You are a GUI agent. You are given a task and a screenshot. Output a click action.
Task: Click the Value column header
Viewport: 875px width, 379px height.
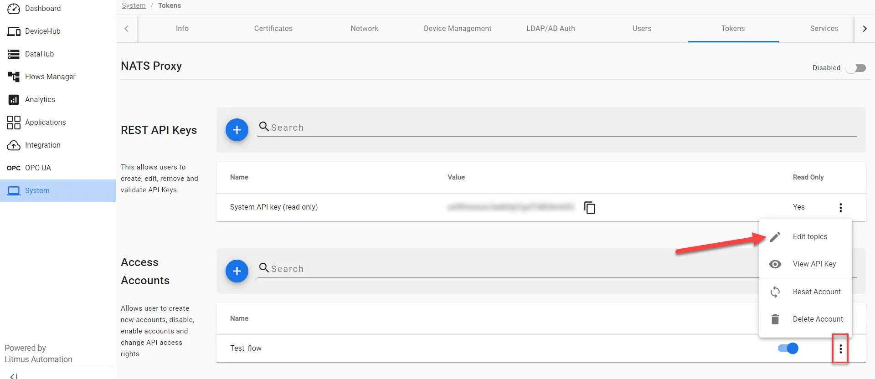[456, 177]
